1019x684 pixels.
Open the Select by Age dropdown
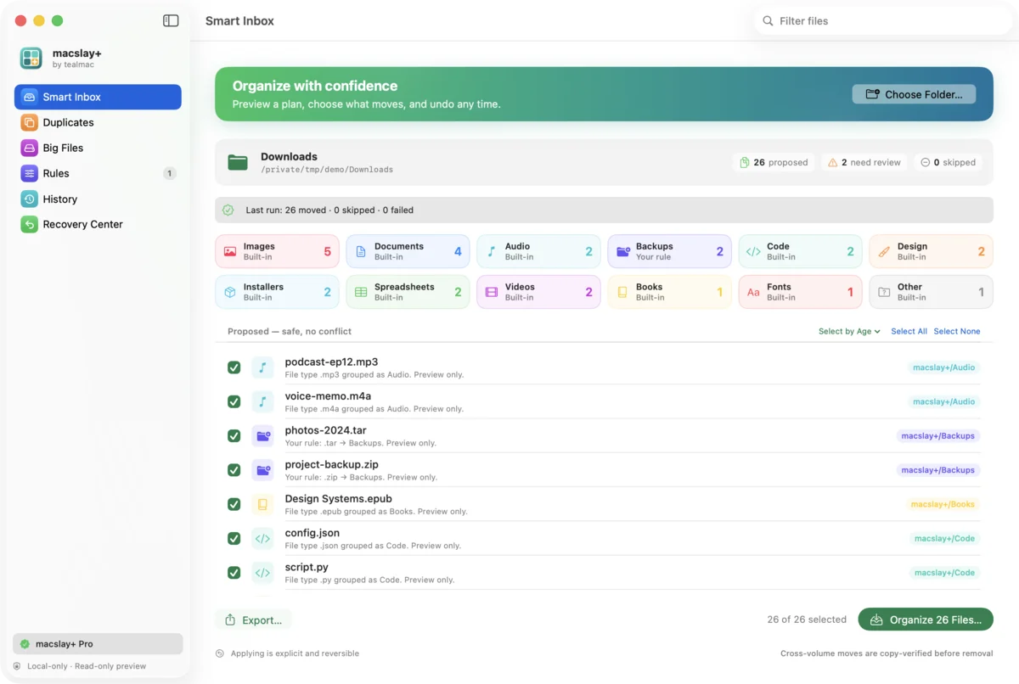pos(849,331)
